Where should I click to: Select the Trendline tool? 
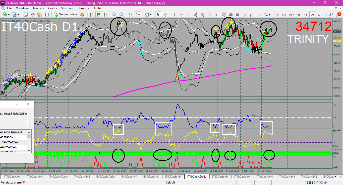coord(189,15)
